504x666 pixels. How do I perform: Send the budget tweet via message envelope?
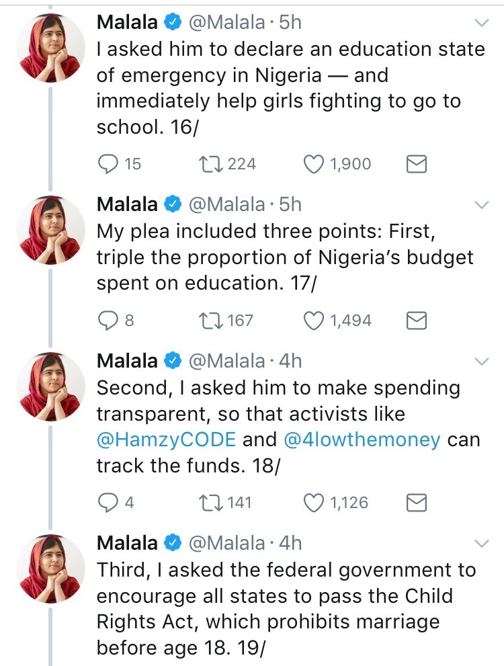point(417,321)
